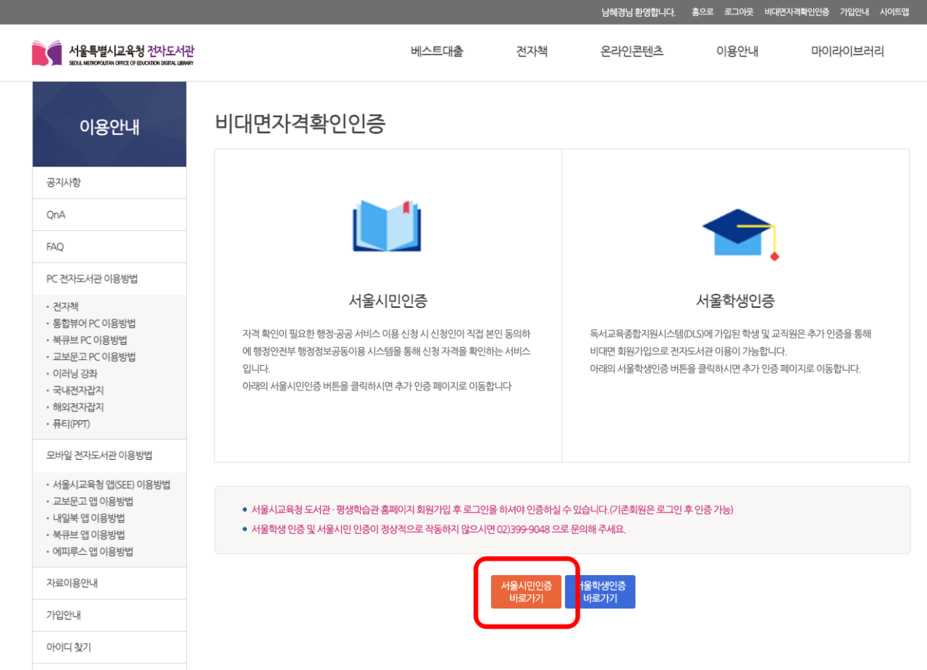Click the blue open book icon
Viewport: 927px width, 670px height.
point(387,226)
